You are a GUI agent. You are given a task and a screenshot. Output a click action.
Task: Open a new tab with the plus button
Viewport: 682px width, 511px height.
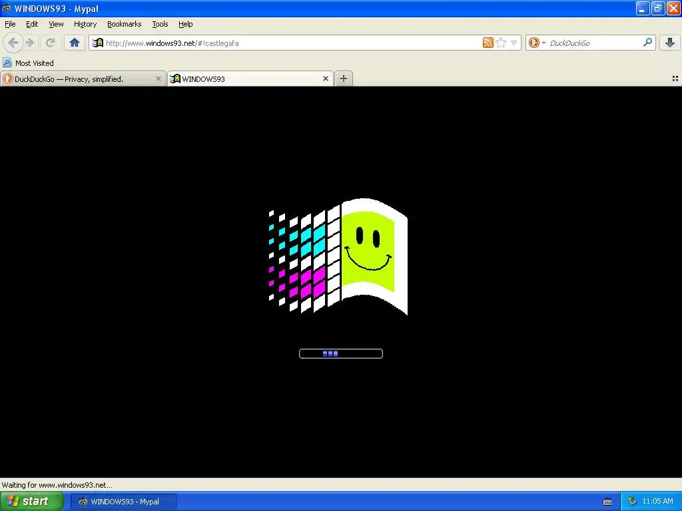point(344,79)
